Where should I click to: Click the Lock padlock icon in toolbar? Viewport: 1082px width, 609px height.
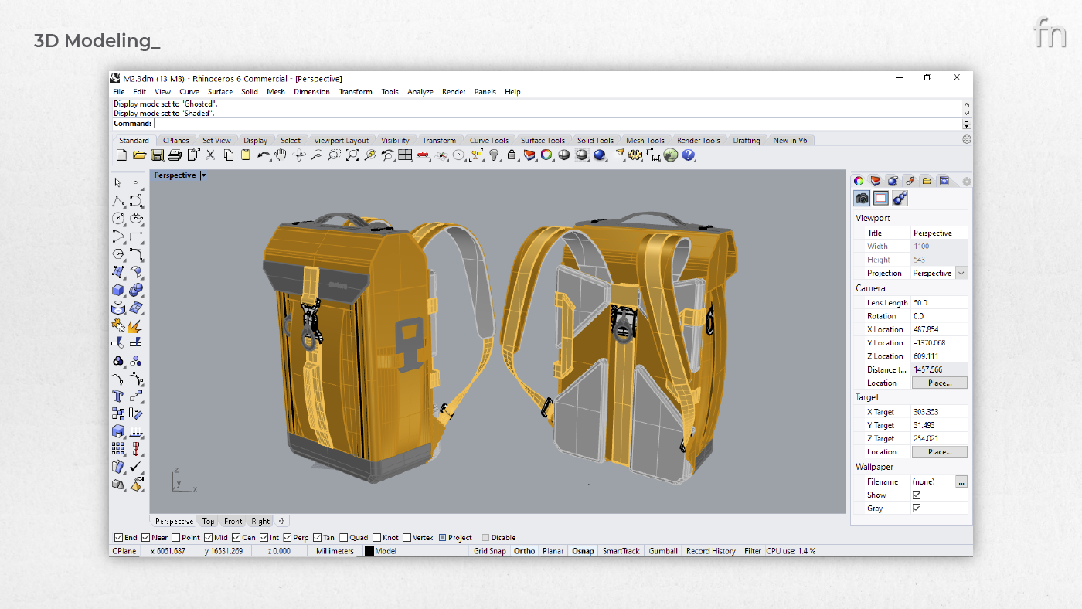[x=512, y=155]
